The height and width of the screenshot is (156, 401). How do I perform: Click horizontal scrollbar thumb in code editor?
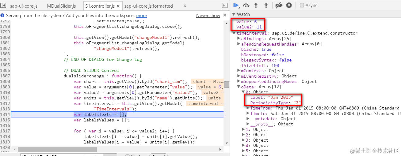[57, 149]
